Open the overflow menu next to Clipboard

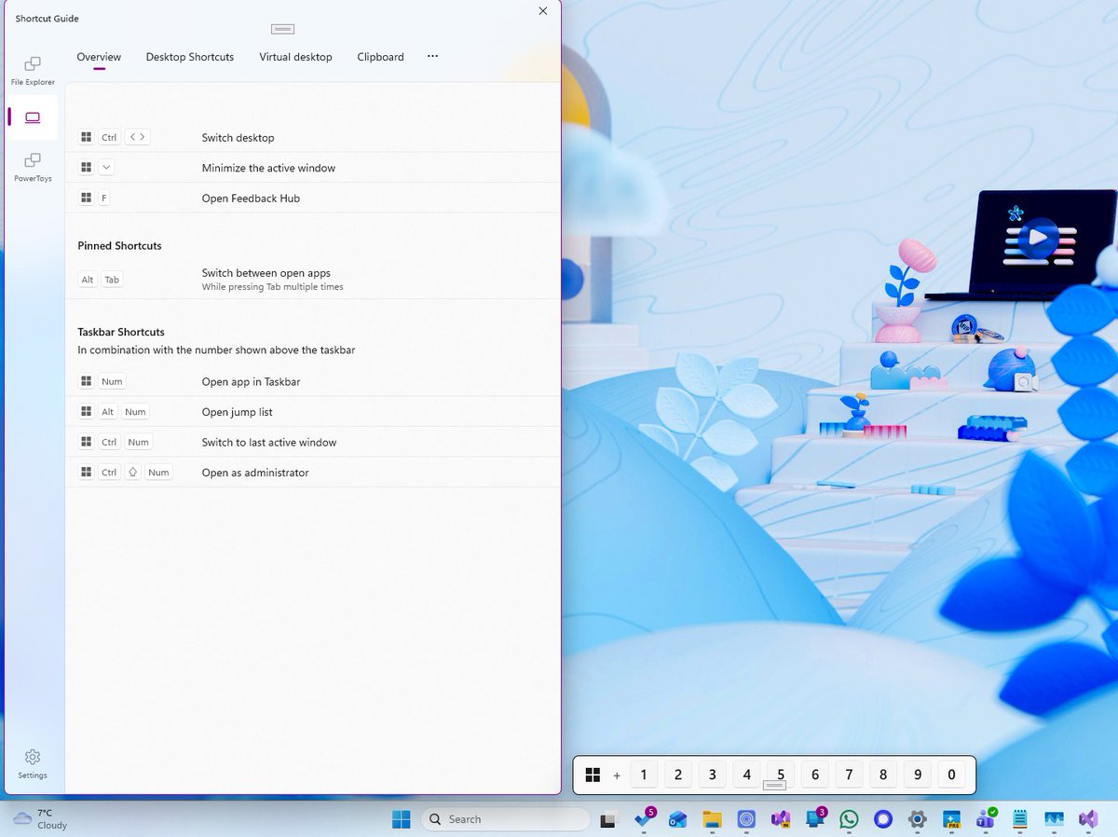pyautogui.click(x=431, y=56)
